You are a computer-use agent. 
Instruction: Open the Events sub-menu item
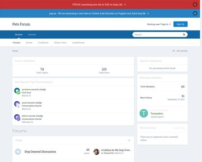coord(29,43)
